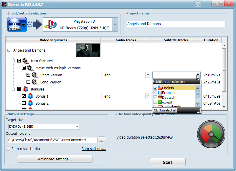
Task: Open Short Version subtitle track dropdown arrow
Action: point(198,75)
